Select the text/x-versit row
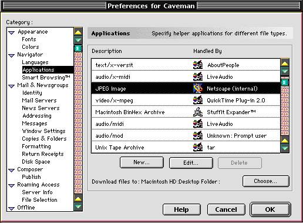The width and height of the screenshot is (303, 223). coord(186,65)
